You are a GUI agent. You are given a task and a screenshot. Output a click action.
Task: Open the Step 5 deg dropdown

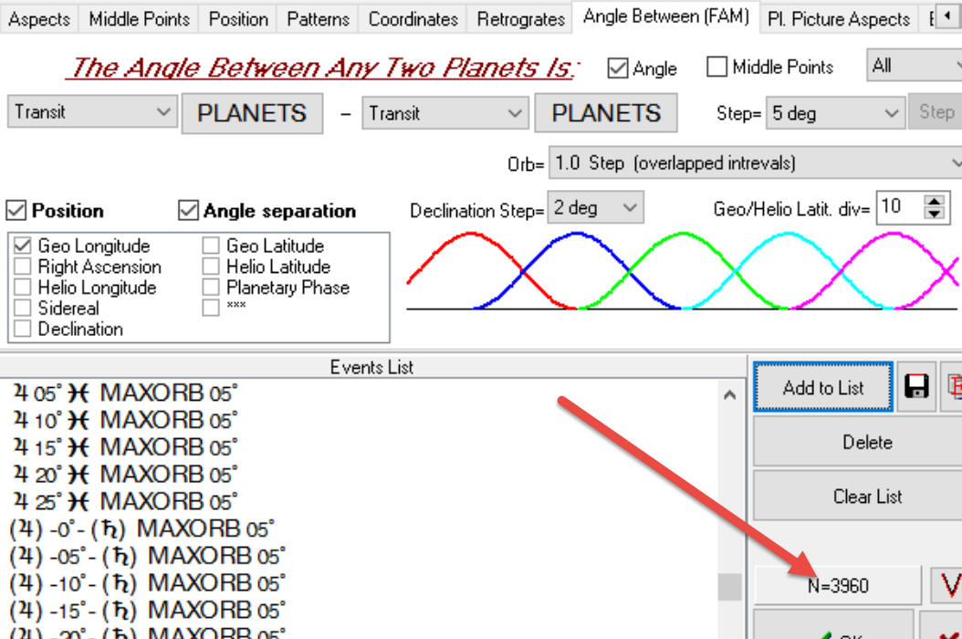[834, 113]
